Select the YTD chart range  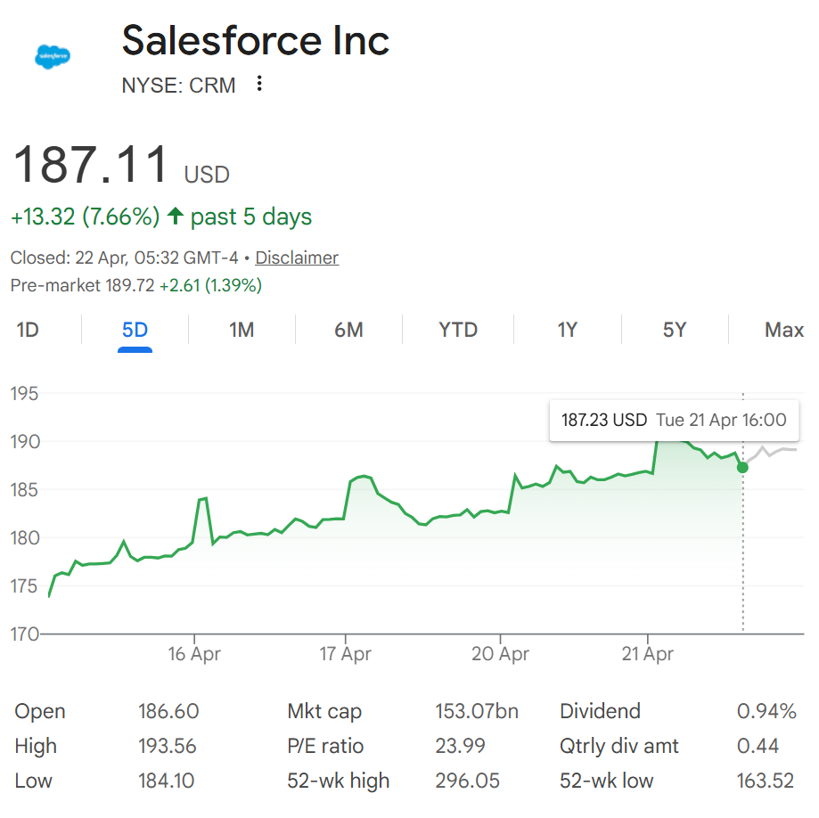[x=458, y=330]
